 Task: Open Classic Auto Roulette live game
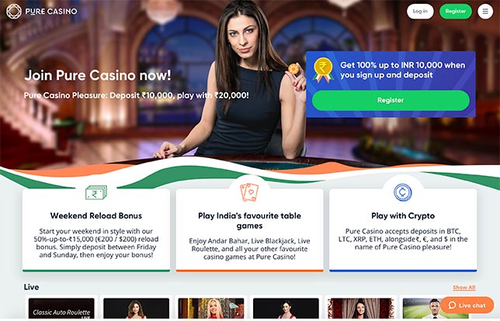pos(61,309)
